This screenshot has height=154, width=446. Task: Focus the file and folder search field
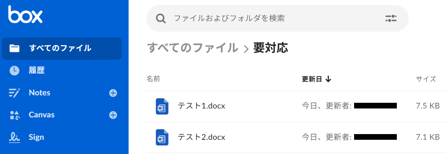[271, 18]
